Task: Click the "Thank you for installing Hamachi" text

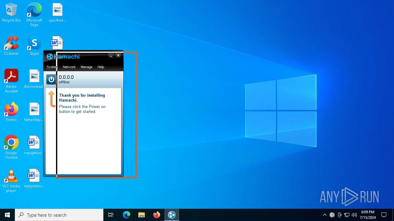Action: (x=82, y=98)
